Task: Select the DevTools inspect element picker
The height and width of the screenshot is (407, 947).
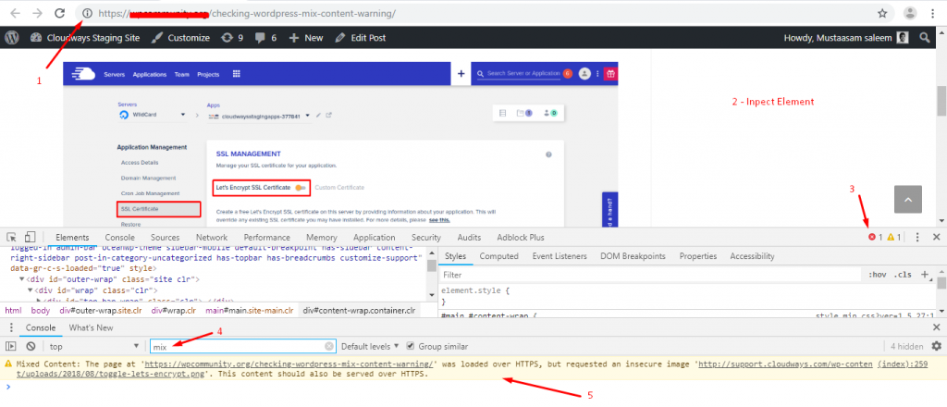Action: pos(11,238)
